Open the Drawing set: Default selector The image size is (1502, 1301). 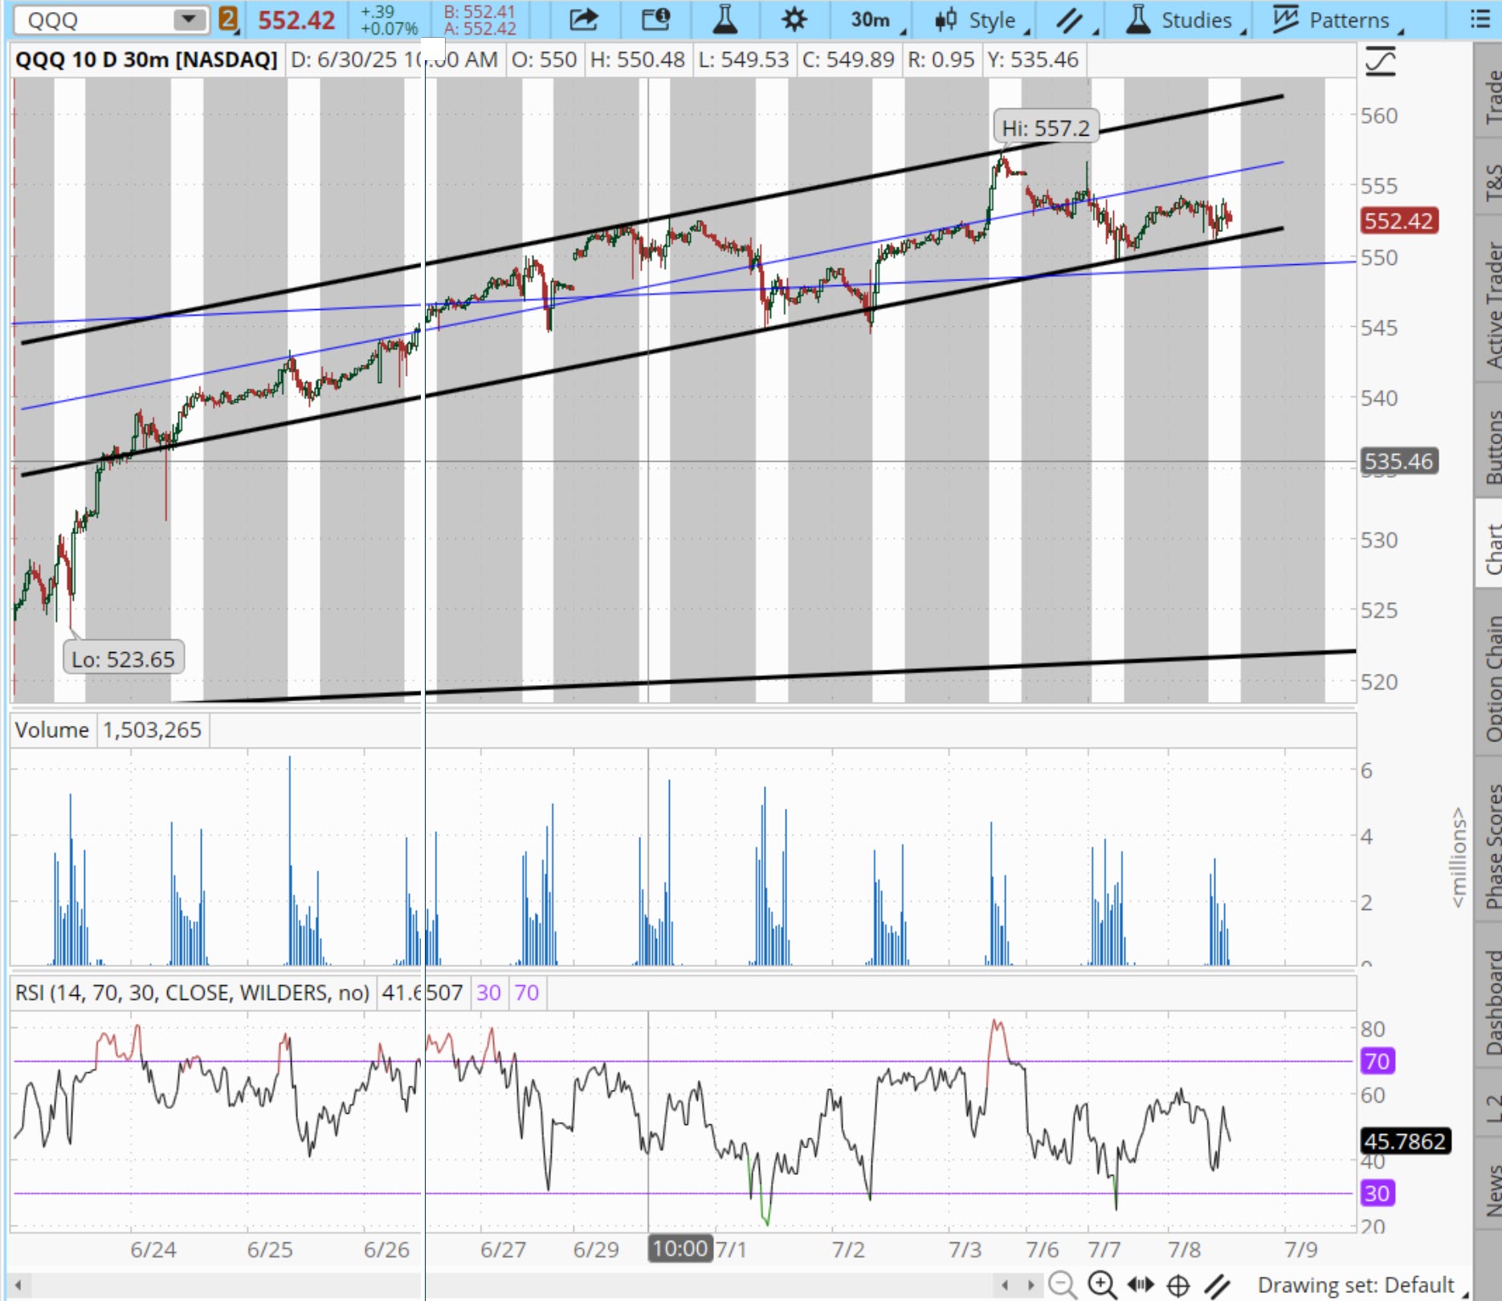(1362, 1285)
